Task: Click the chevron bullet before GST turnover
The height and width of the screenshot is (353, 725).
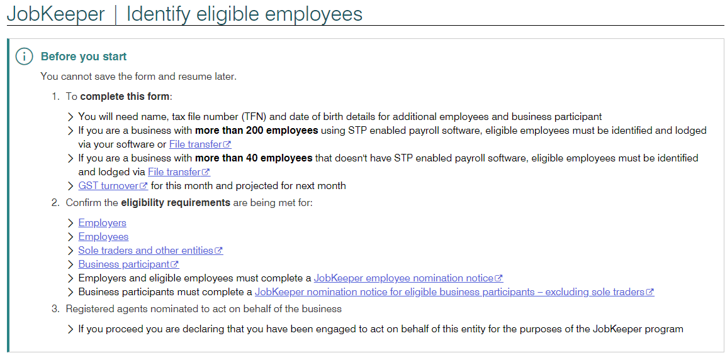Action: pyautogui.click(x=70, y=186)
